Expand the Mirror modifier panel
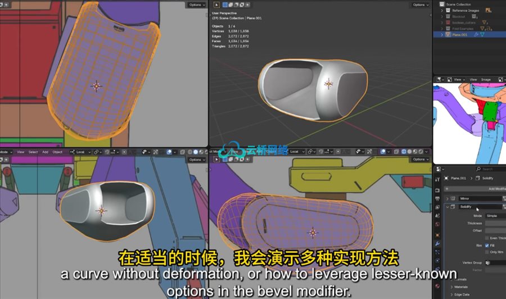This screenshot has width=506, height=299. pyautogui.click(x=448, y=198)
